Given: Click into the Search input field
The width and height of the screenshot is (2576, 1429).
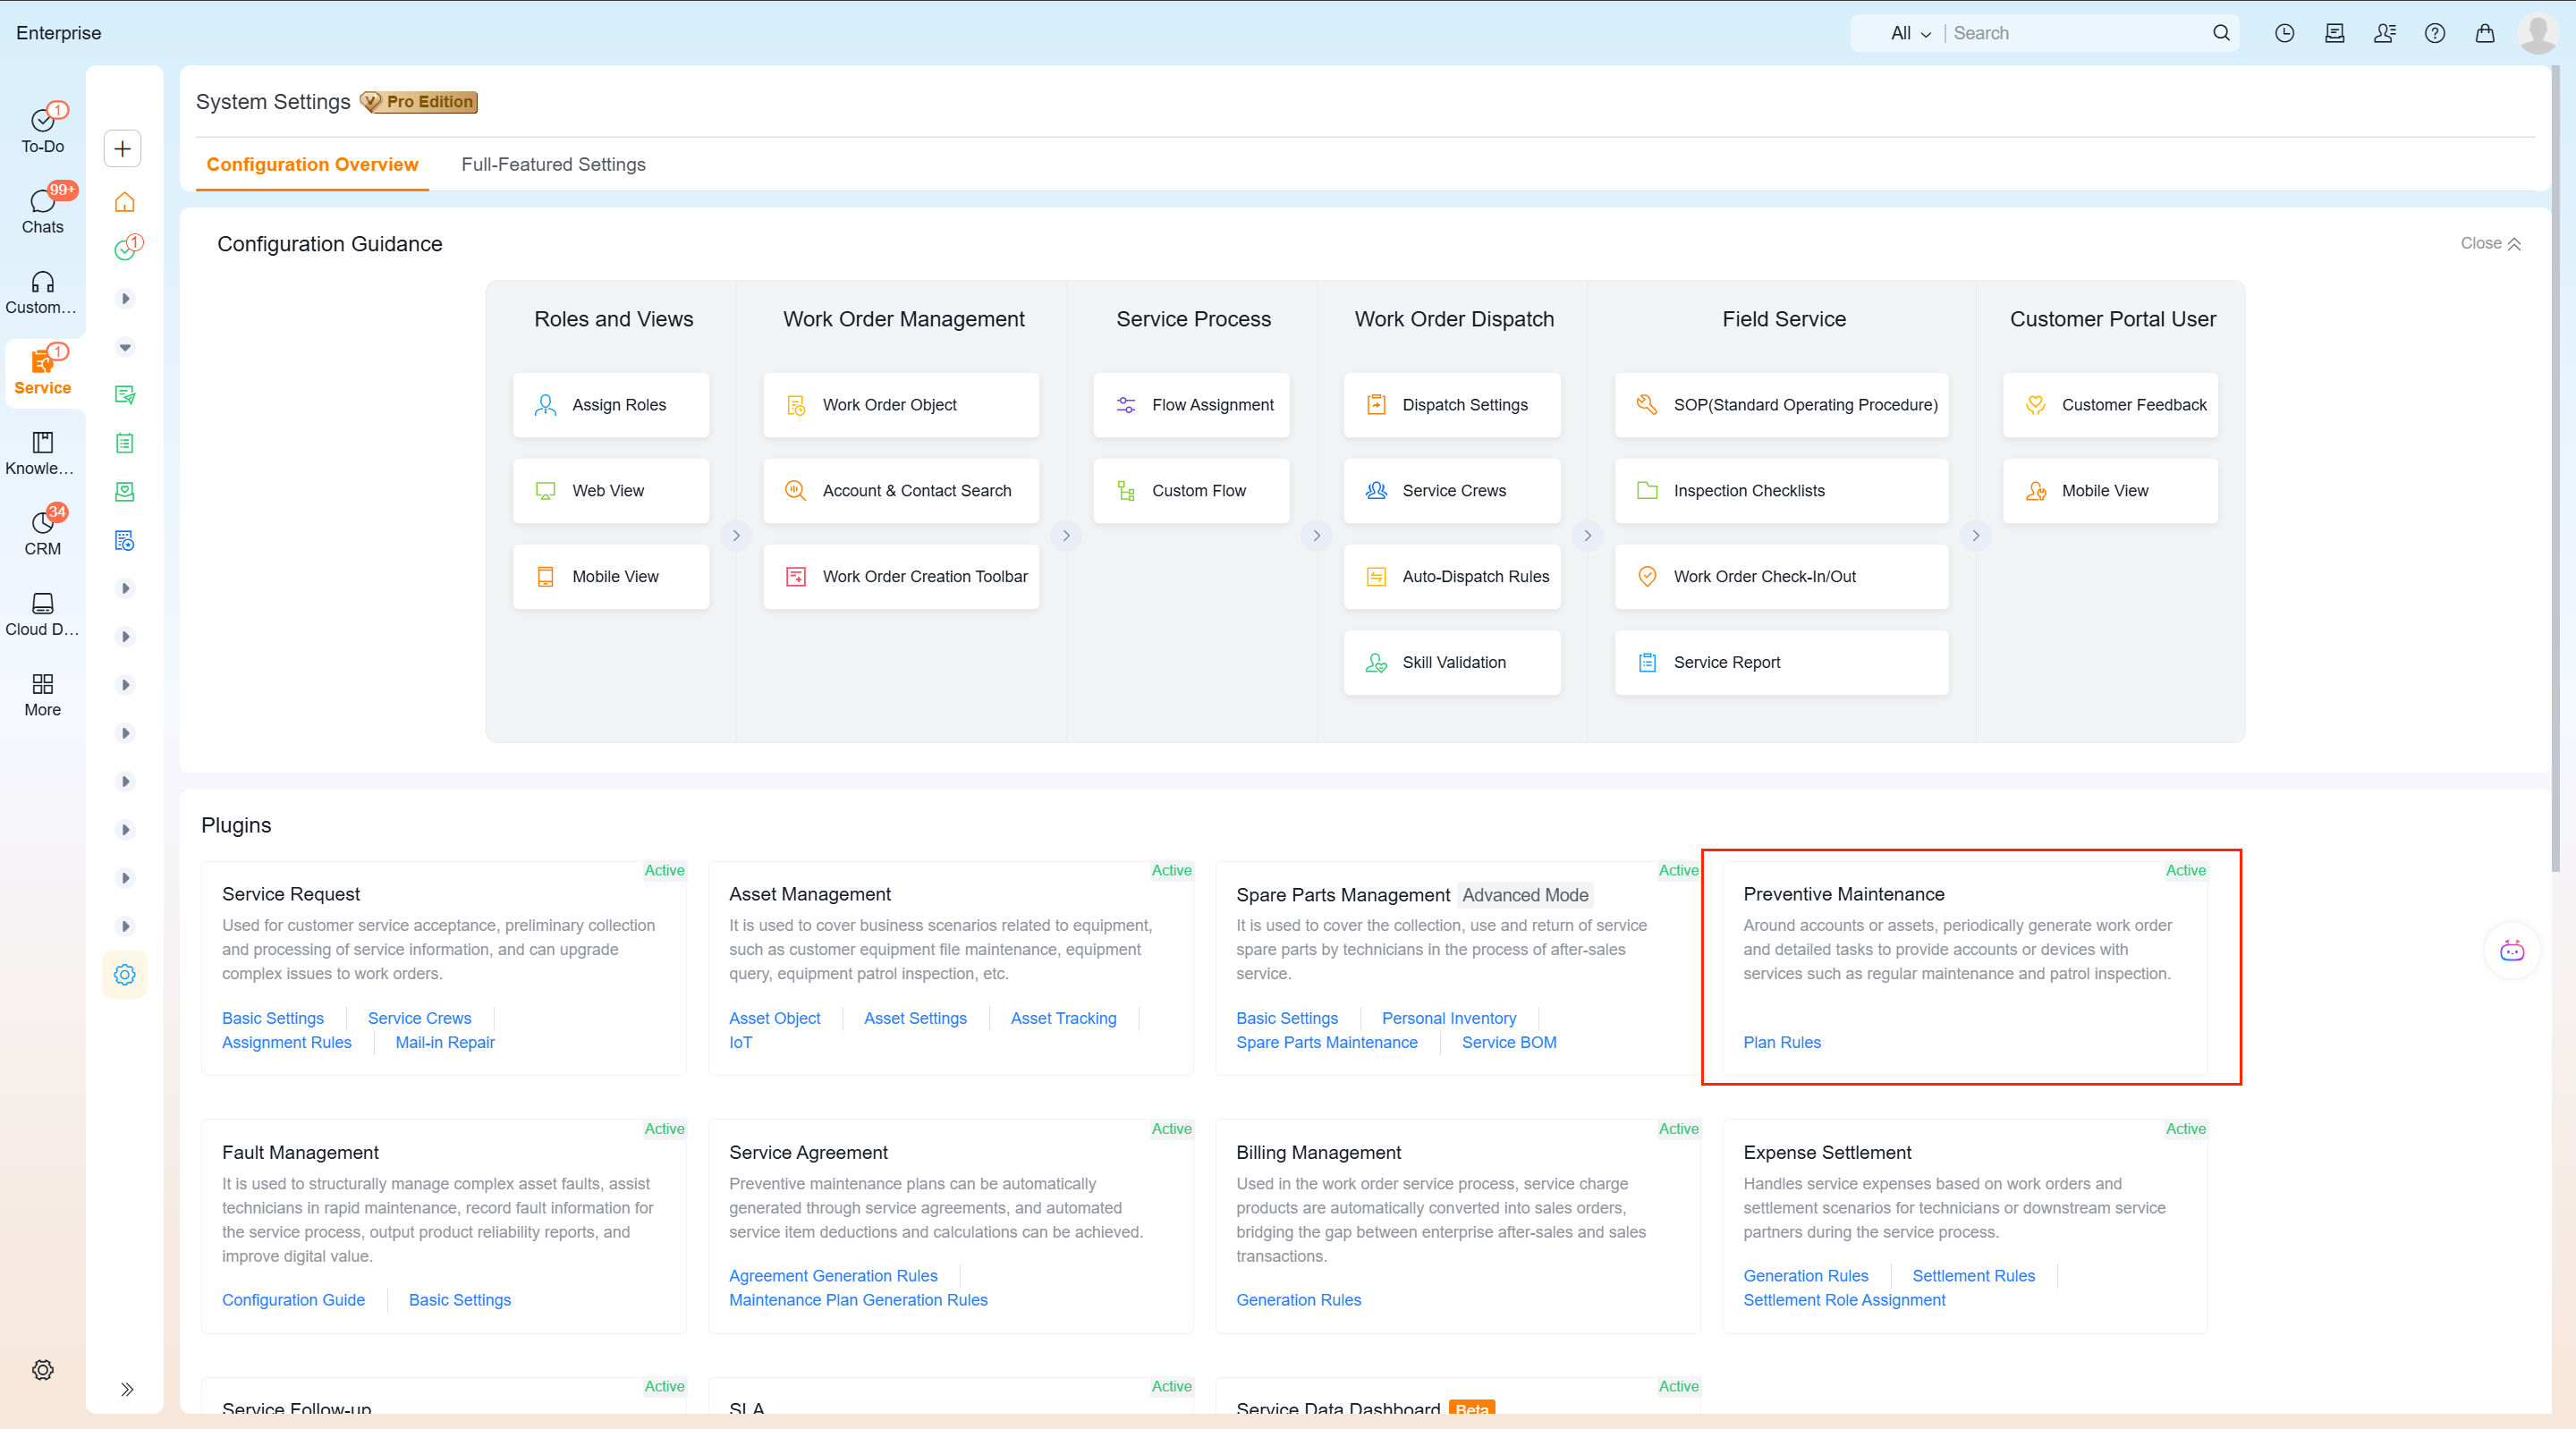Looking at the screenshot, I should [x=2075, y=33].
